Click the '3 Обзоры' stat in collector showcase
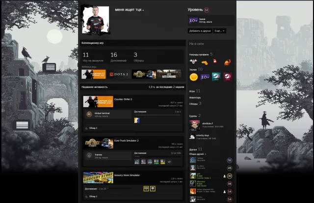314x203 pixels. click(139, 57)
